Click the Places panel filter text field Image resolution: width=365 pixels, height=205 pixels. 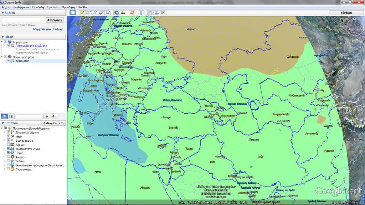pyautogui.click(x=29, y=116)
